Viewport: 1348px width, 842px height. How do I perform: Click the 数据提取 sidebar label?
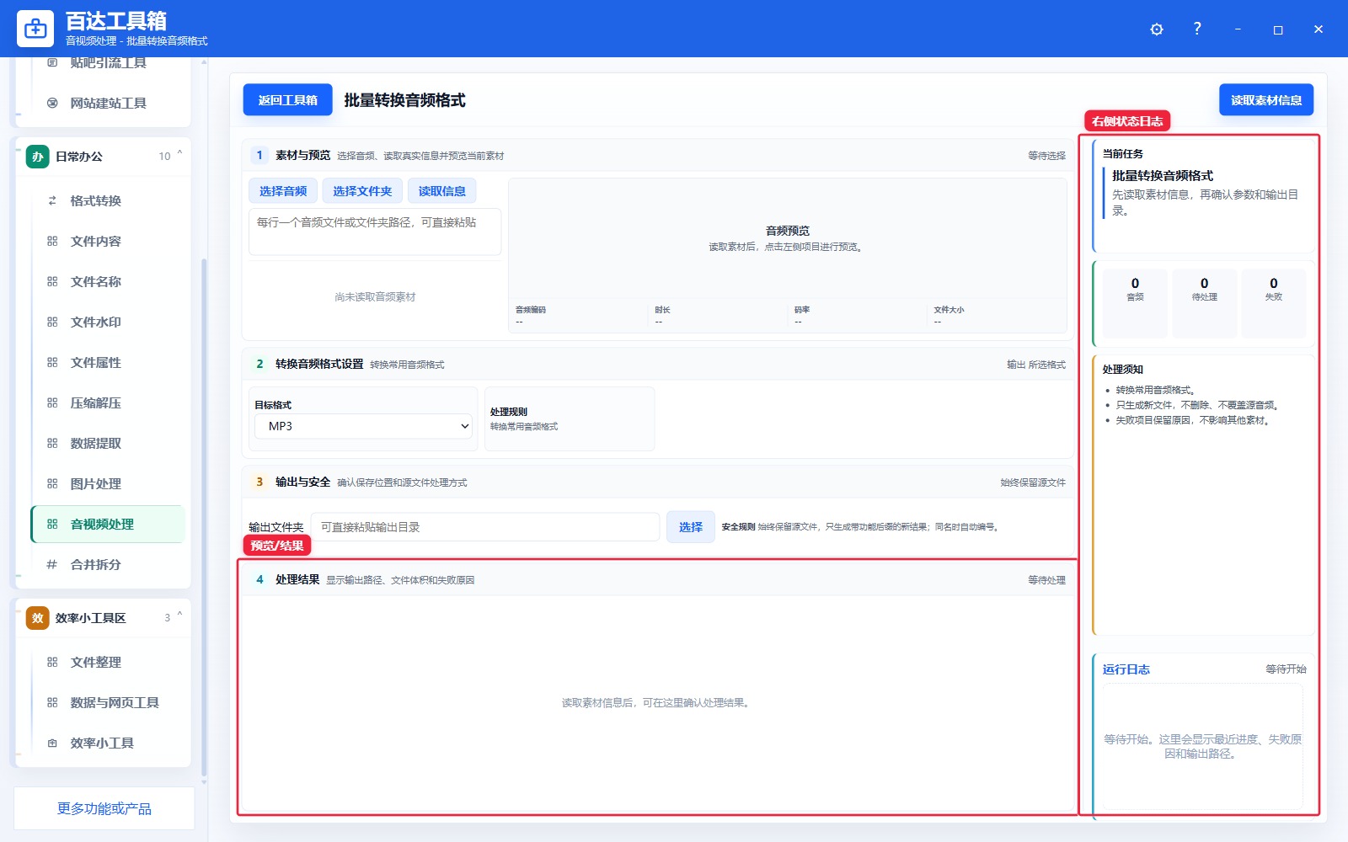tap(96, 443)
